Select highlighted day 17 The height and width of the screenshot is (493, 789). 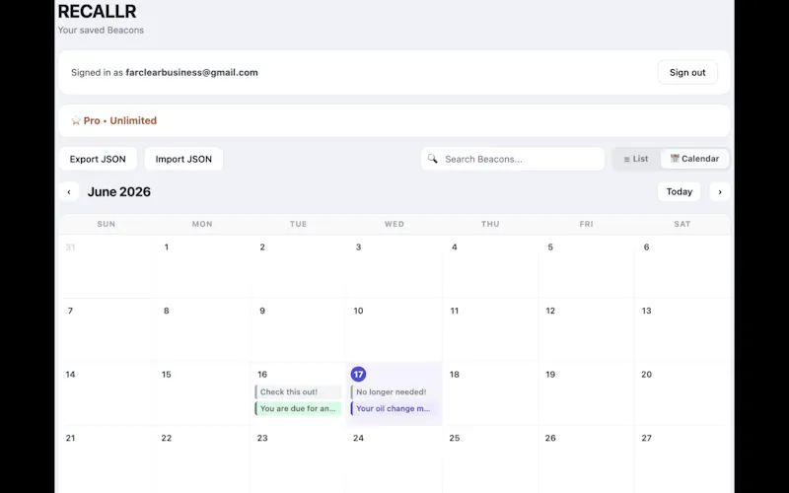(x=358, y=375)
